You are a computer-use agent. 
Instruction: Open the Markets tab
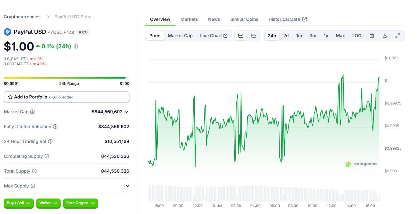[189, 19]
